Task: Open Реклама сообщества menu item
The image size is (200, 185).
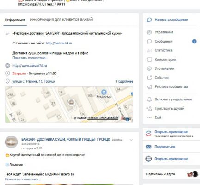Action: pos(171,87)
